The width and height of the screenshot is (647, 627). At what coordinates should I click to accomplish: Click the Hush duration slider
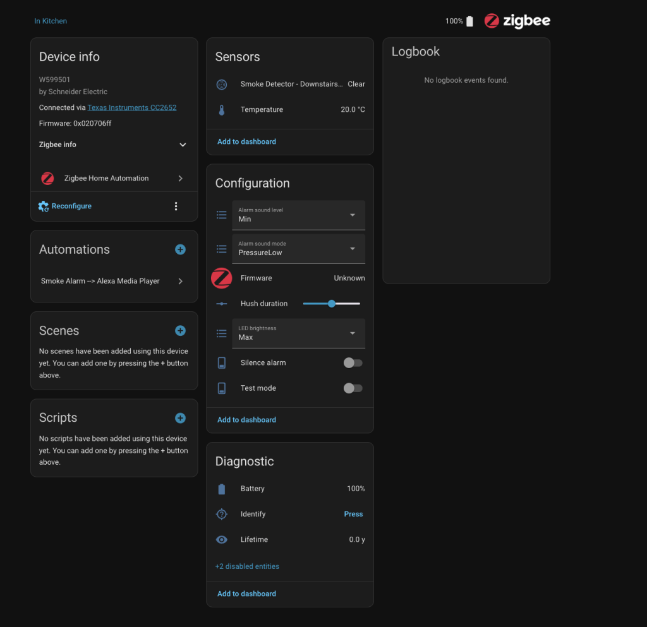point(332,304)
